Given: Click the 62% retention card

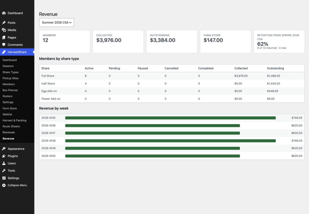Looking at the screenshot, I should pyautogui.click(x=279, y=42).
